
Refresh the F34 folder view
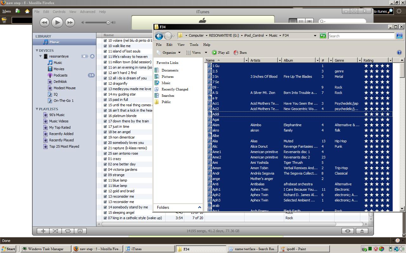[323, 36]
